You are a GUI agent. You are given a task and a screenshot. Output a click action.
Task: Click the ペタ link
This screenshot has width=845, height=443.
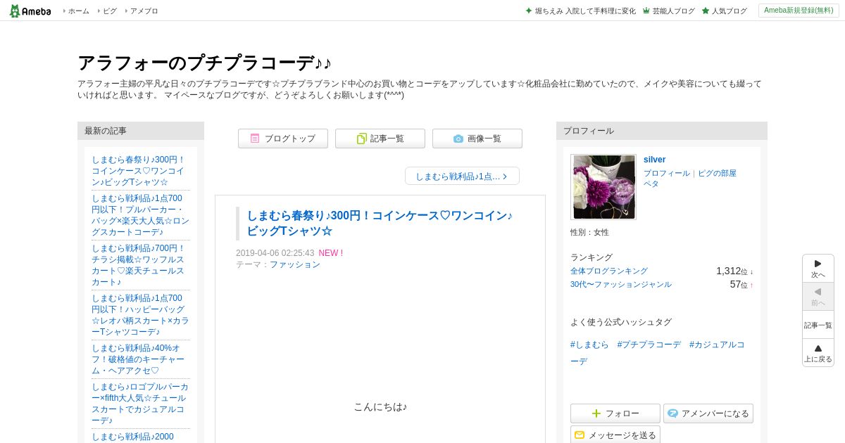[x=651, y=184]
